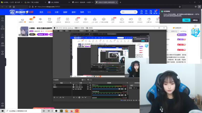This screenshot has height=113, width=202.
Task: Open the OBS scene transition dropdown
Action: coord(135,85)
